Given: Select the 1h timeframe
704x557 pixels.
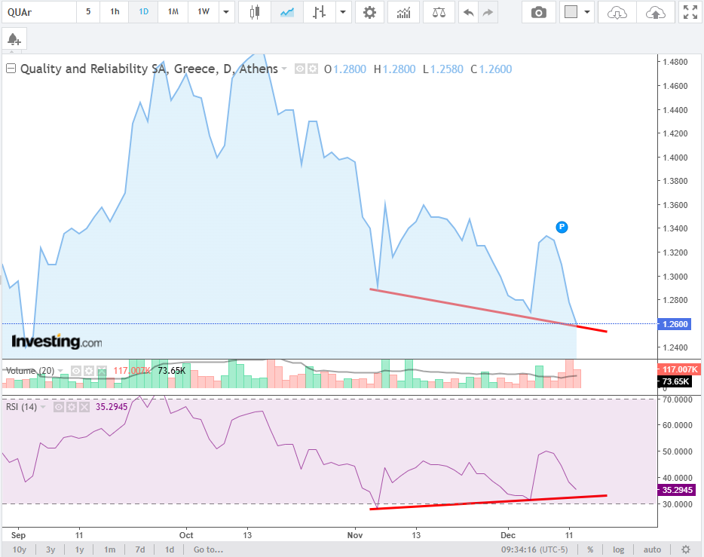Looking at the screenshot, I should (x=114, y=12).
